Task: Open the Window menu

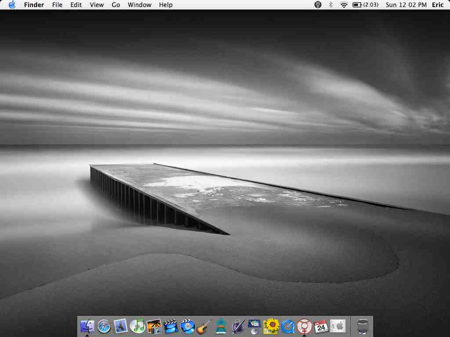Action: (x=139, y=5)
